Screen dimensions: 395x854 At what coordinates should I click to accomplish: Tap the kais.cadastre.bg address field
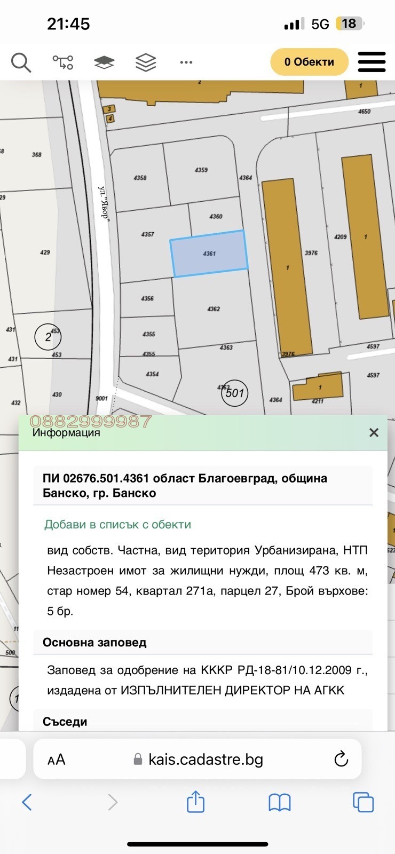pos(206,760)
